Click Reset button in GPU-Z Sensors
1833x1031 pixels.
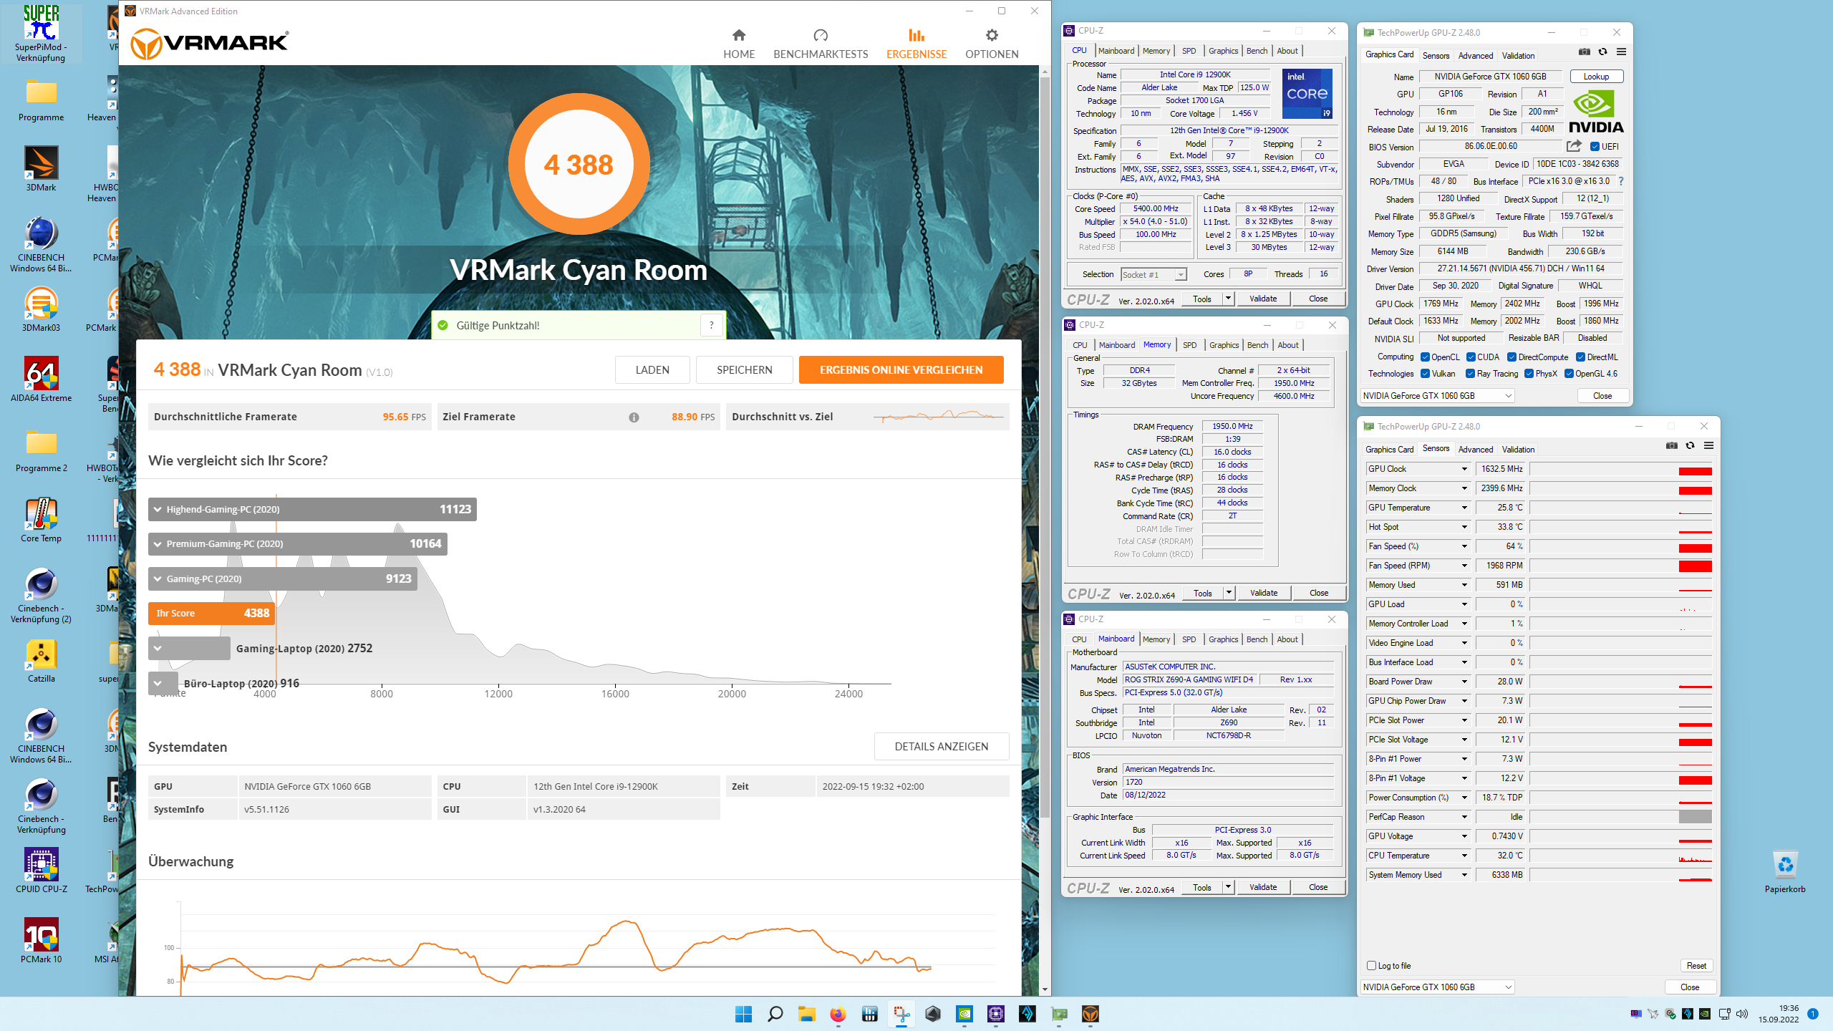point(1696,966)
